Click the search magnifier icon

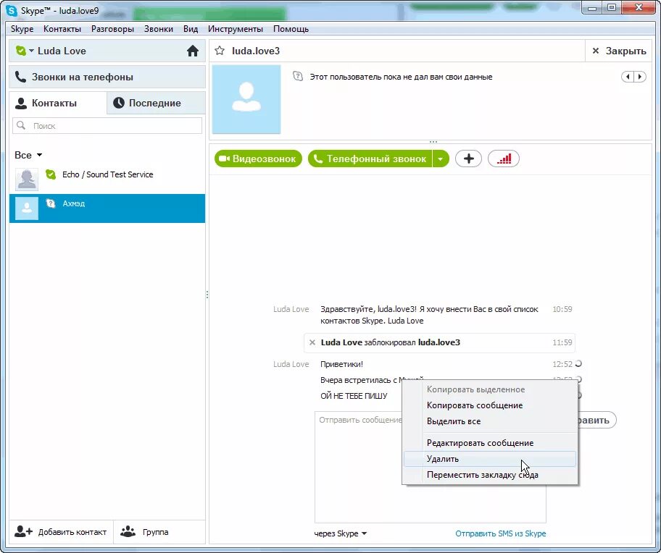pos(21,125)
